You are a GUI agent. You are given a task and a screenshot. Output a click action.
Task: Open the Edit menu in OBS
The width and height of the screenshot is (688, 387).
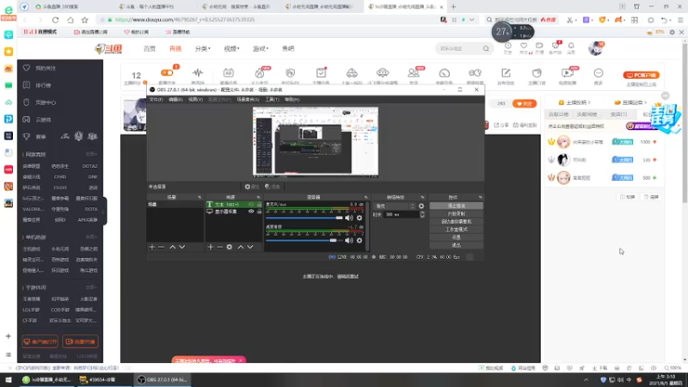click(175, 100)
